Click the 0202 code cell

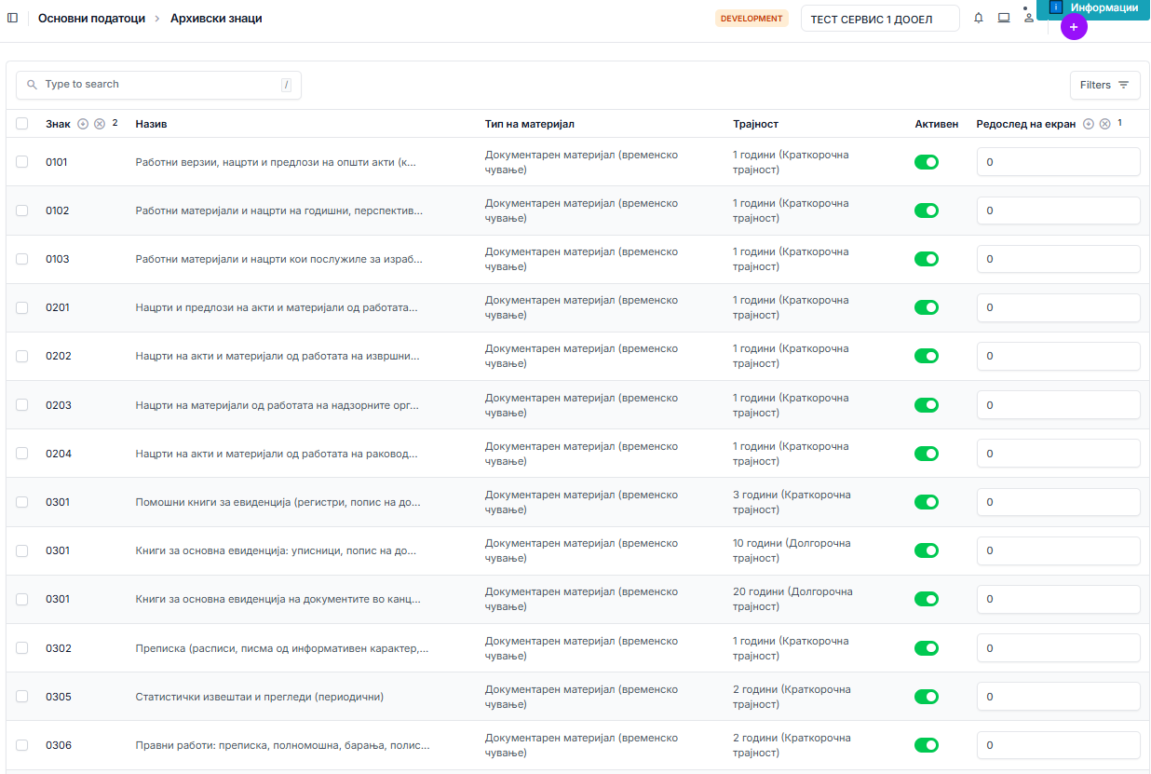coord(58,356)
